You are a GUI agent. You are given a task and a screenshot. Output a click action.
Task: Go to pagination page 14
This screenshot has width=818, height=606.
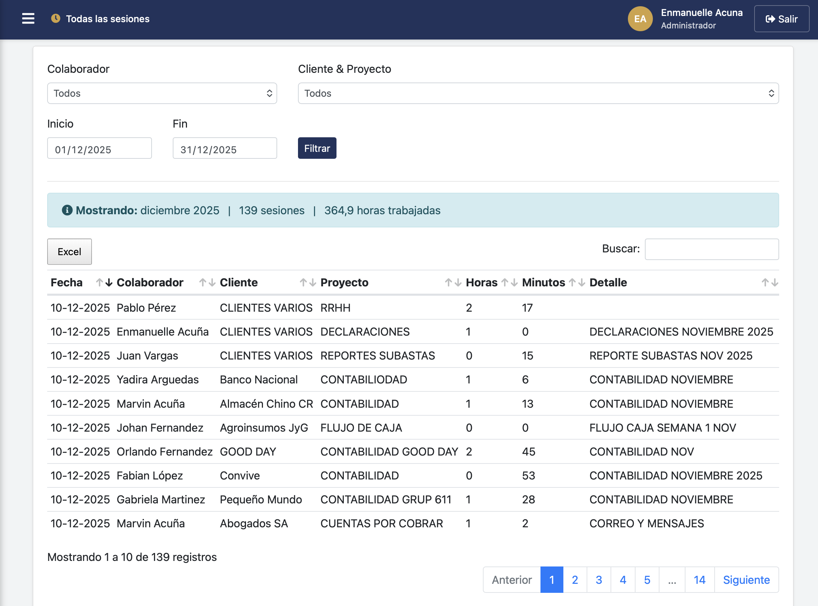[x=699, y=580]
